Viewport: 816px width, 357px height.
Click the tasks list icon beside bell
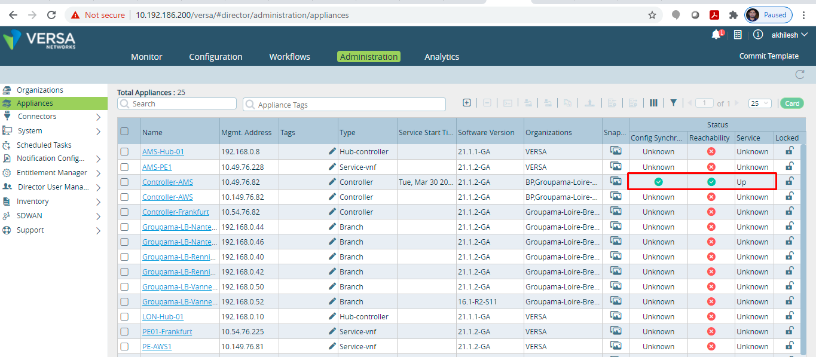pyautogui.click(x=738, y=35)
